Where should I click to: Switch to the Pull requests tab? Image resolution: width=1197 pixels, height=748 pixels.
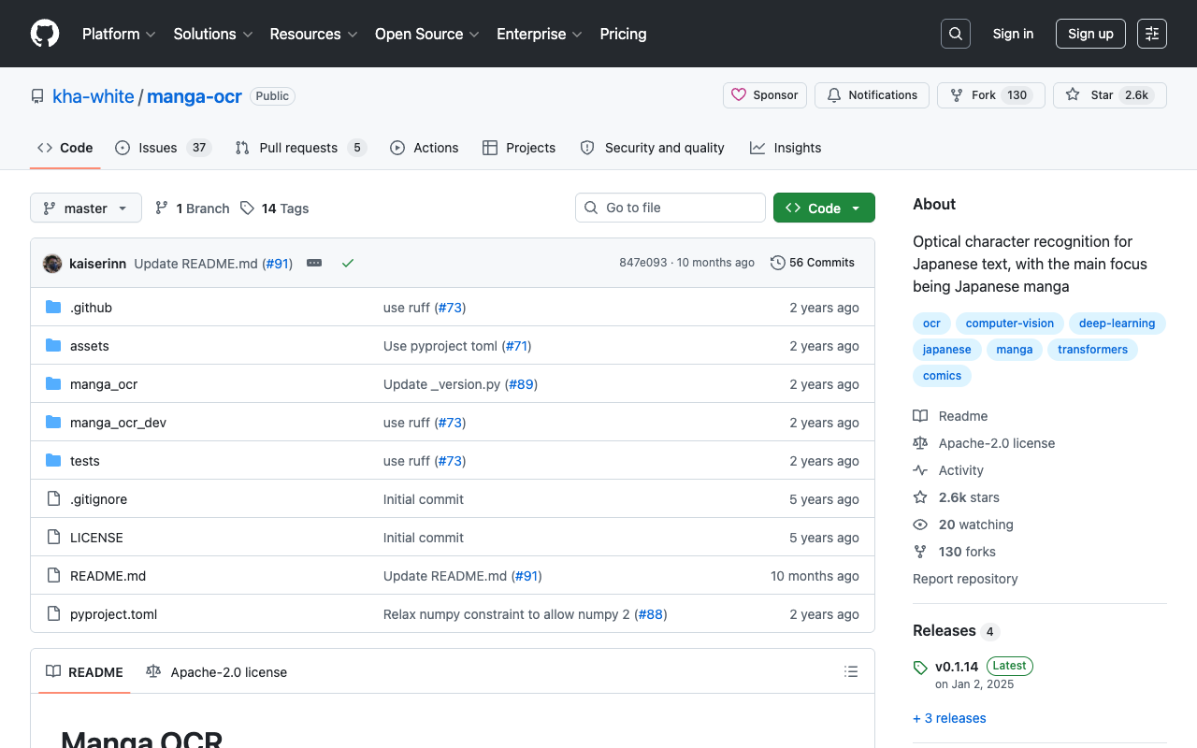(x=299, y=148)
